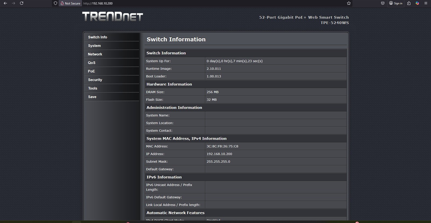Click 52-Port Gigabit PoE+ Web Smart Switch text

click(x=304, y=17)
